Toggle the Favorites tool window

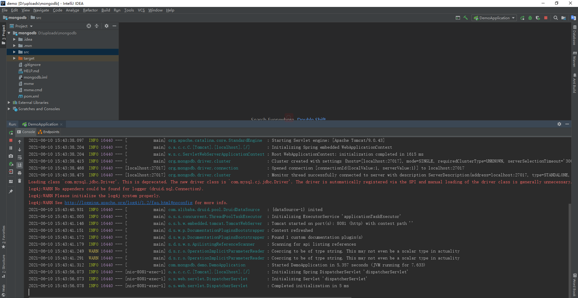[3, 237]
